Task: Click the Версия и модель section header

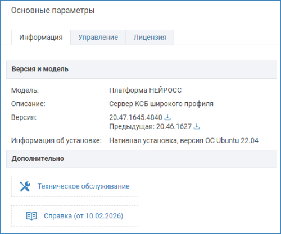Action: coord(142,70)
